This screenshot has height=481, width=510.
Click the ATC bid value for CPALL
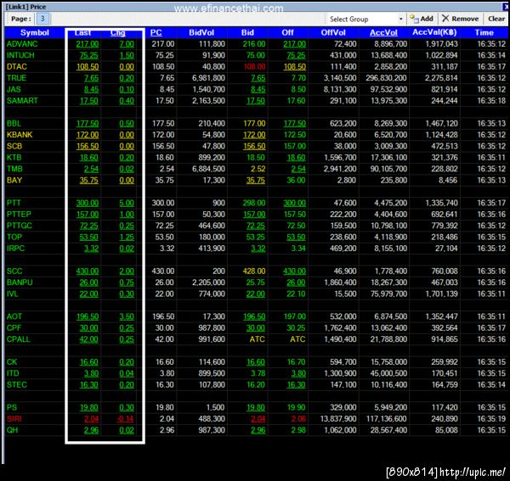click(257, 339)
